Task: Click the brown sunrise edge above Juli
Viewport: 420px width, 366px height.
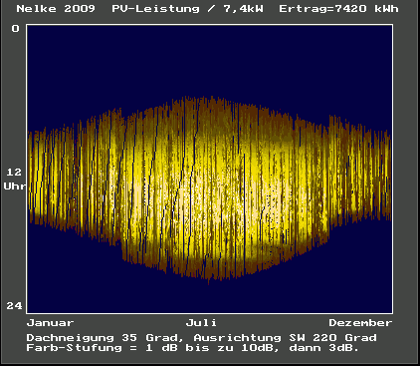Action: pos(202,102)
